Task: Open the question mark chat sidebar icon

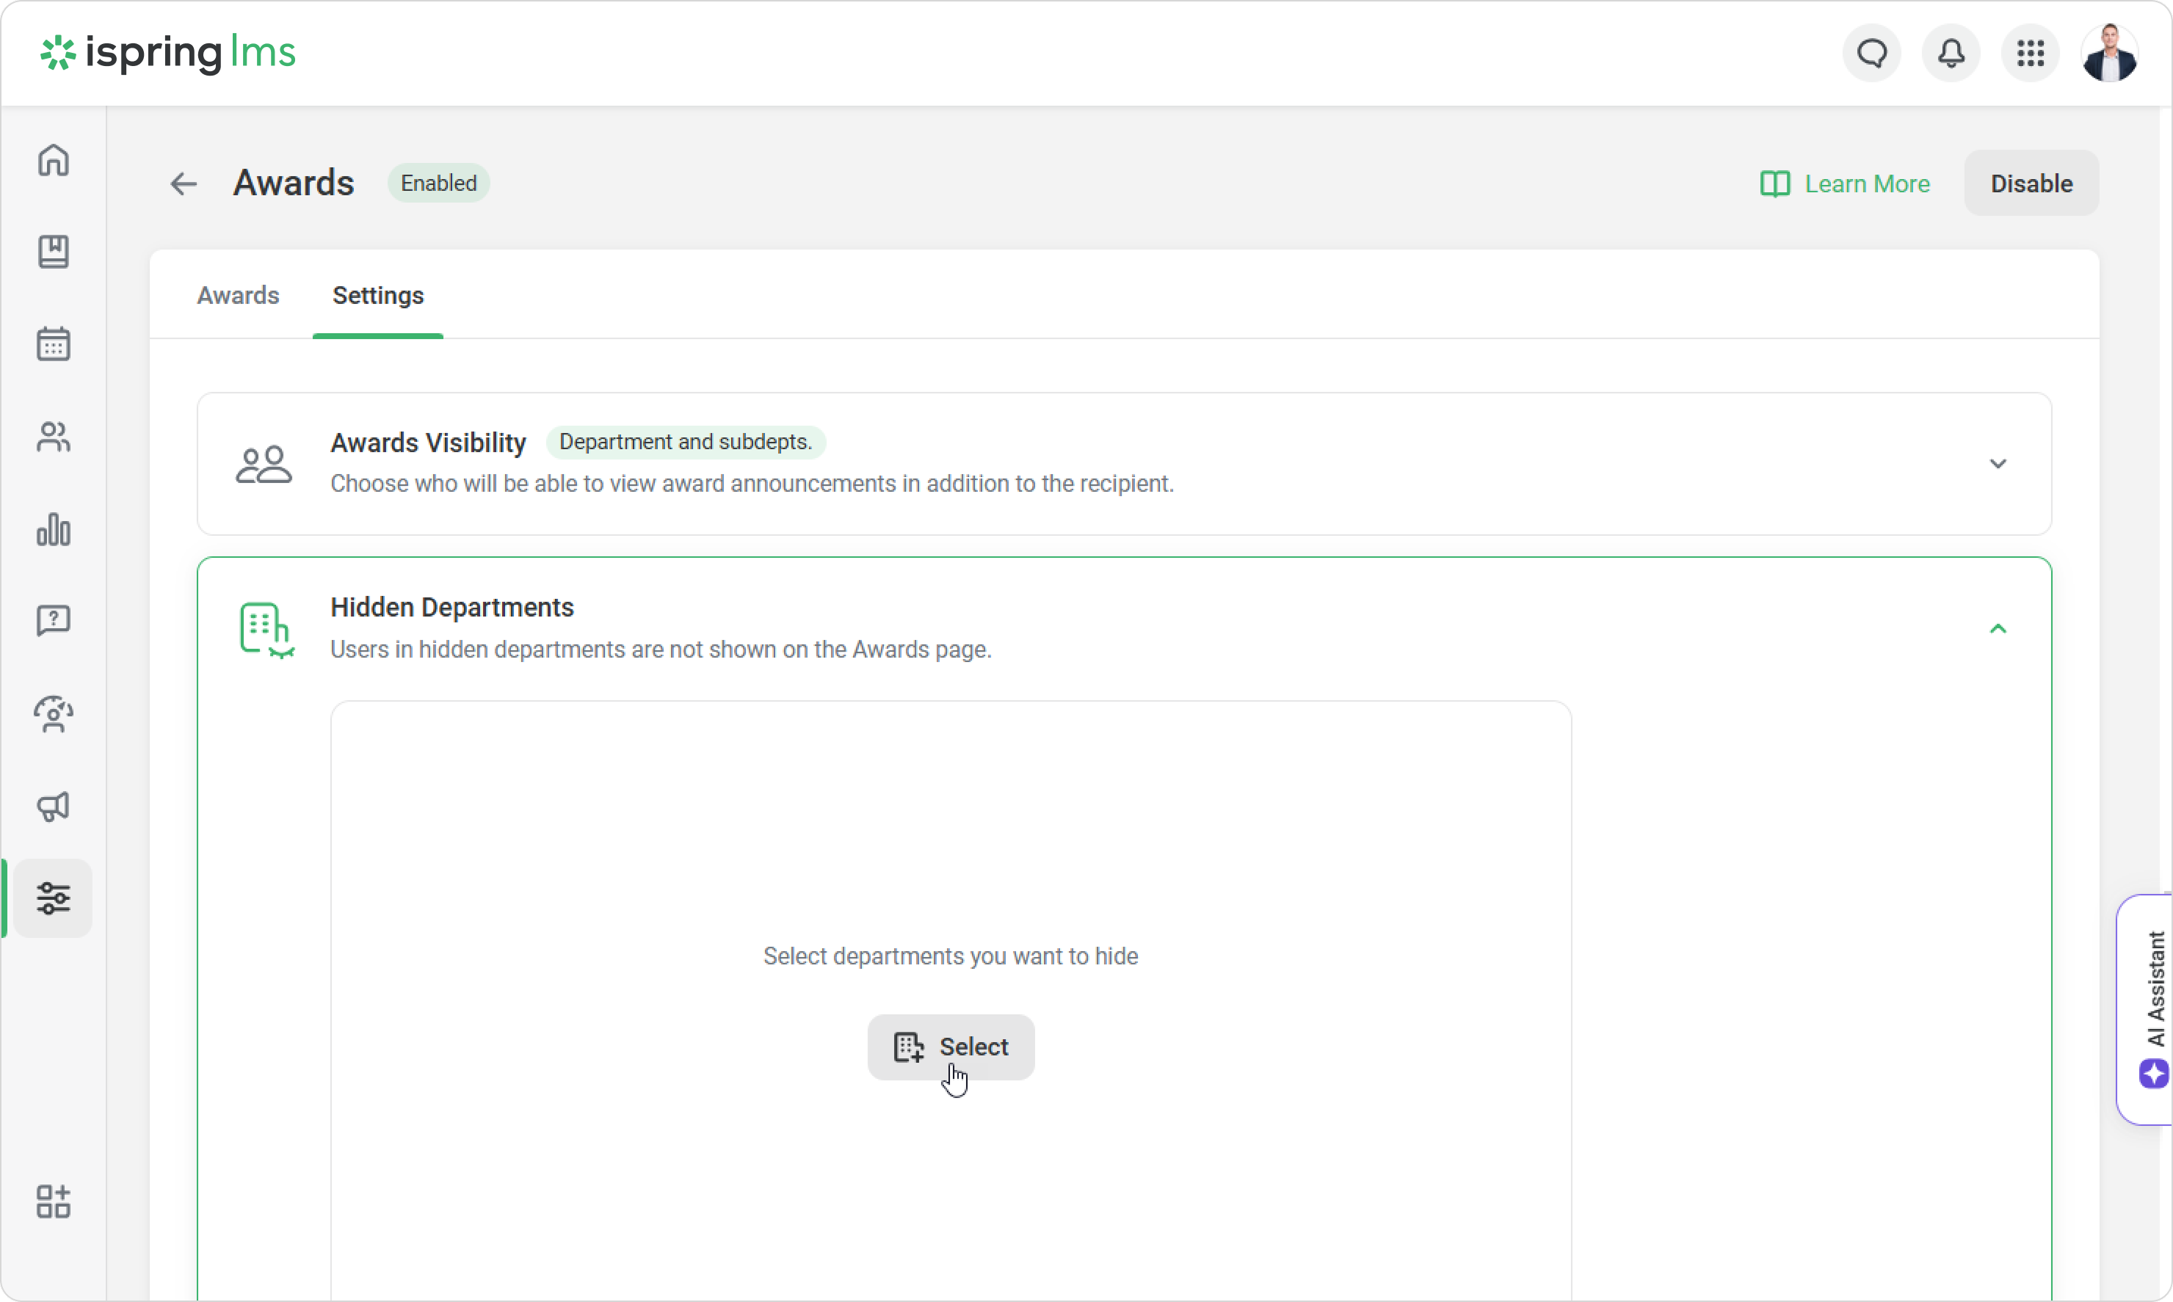Action: [54, 621]
